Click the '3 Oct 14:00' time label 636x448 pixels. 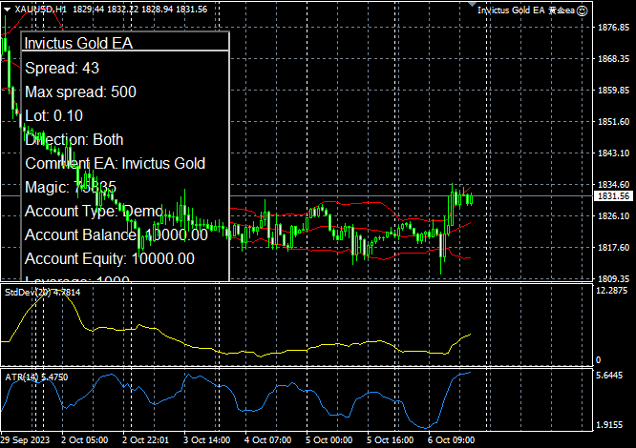[x=207, y=440]
